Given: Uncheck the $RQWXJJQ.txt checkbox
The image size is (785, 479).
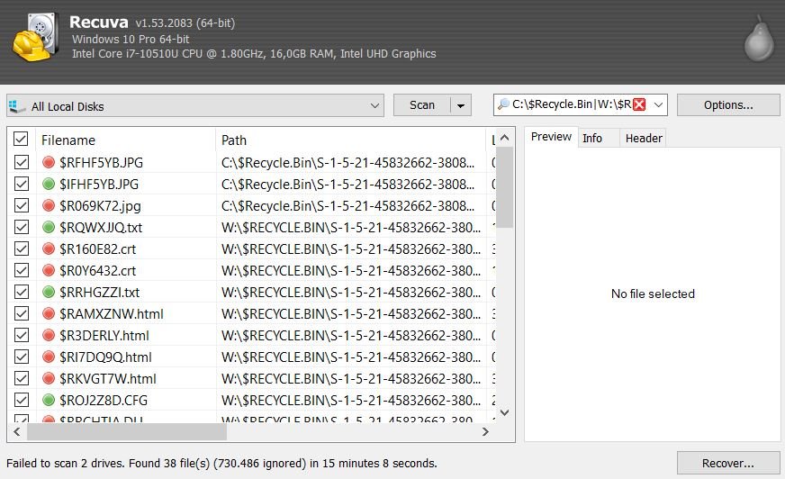Looking at the screenshot, I should (x=22, y=227).
